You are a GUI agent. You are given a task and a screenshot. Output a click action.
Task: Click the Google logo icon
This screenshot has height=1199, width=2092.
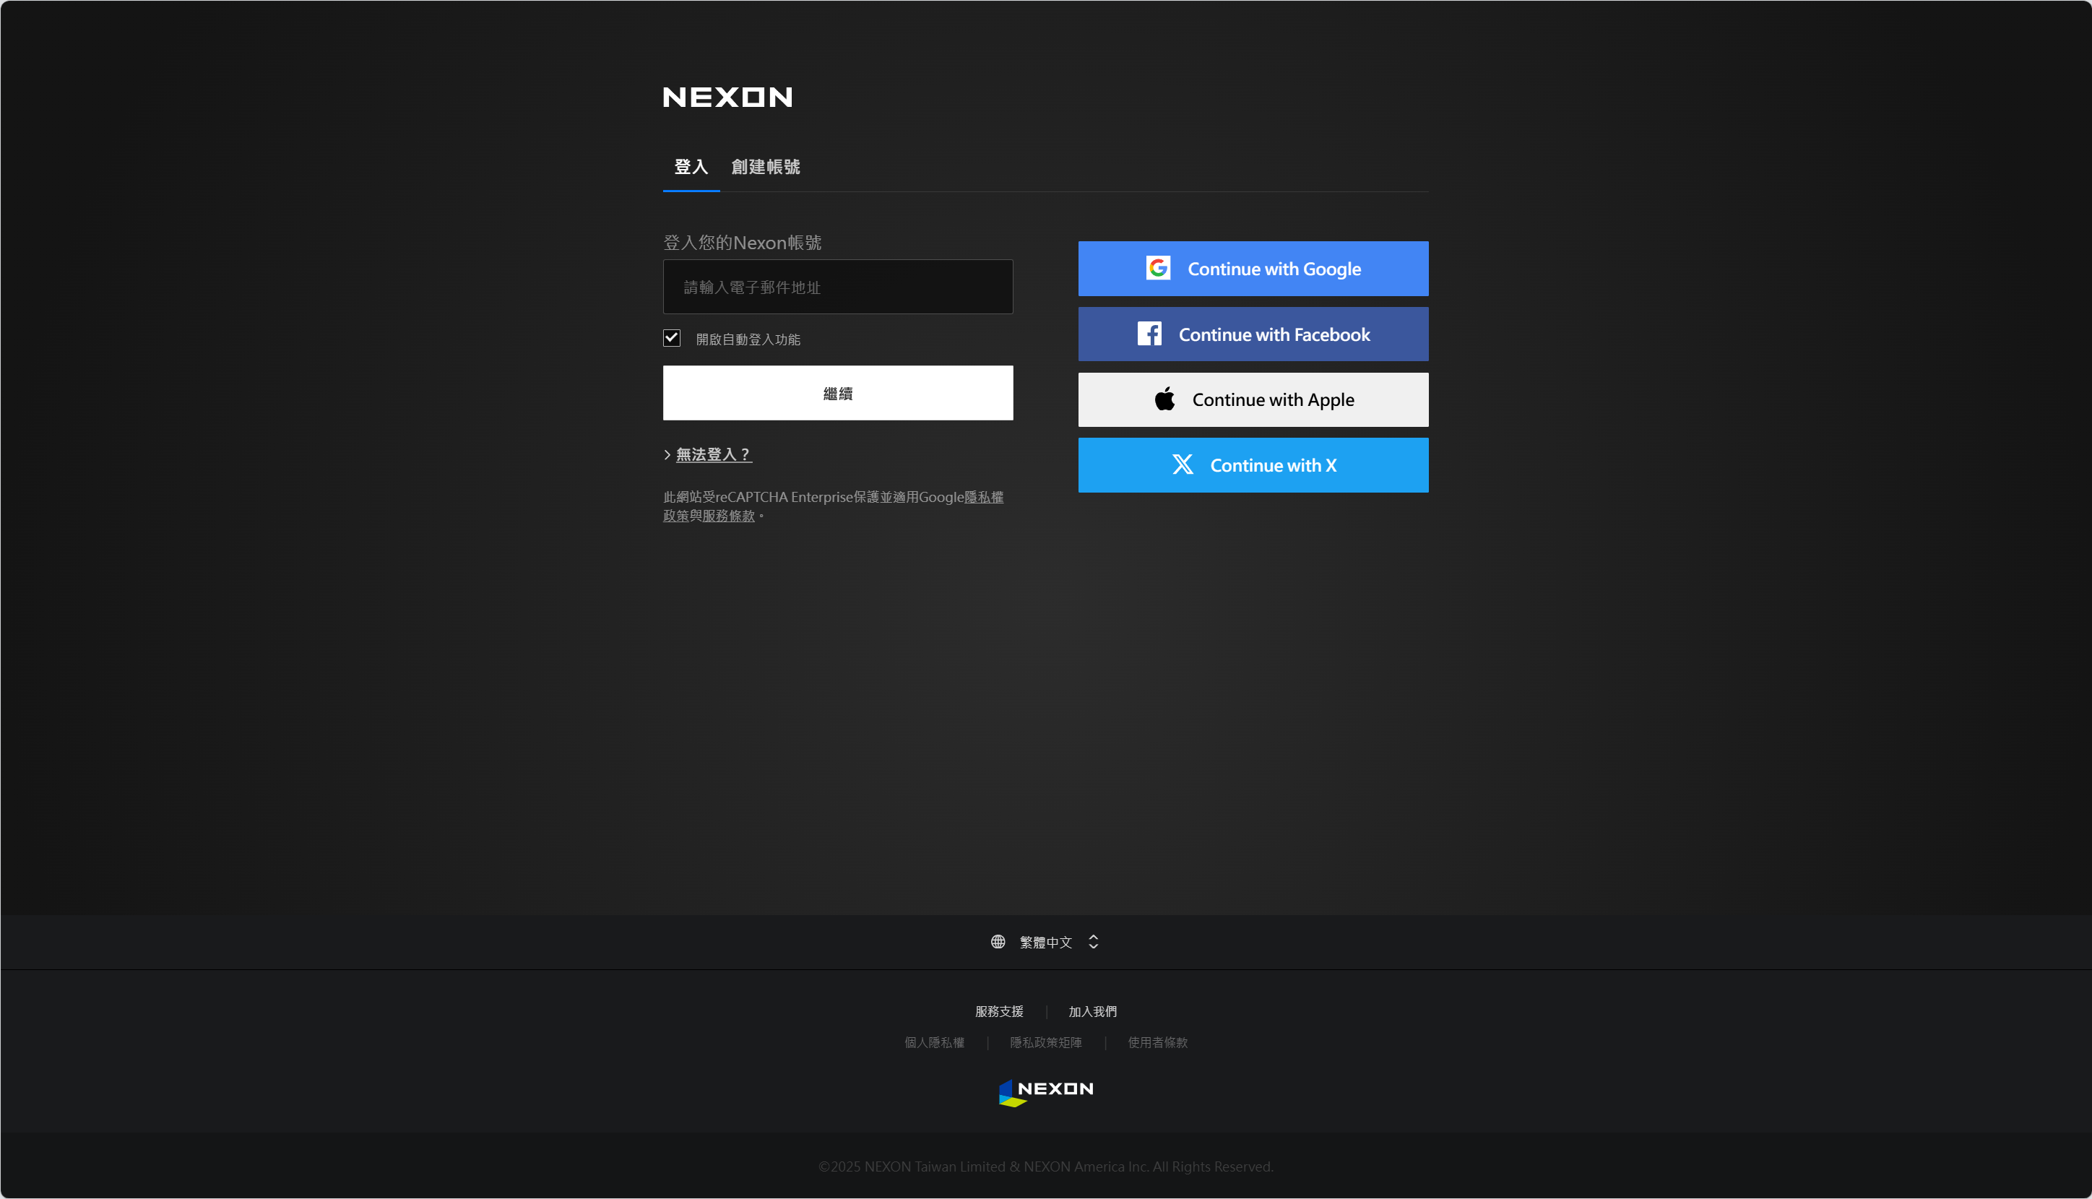click(1158, 269)
